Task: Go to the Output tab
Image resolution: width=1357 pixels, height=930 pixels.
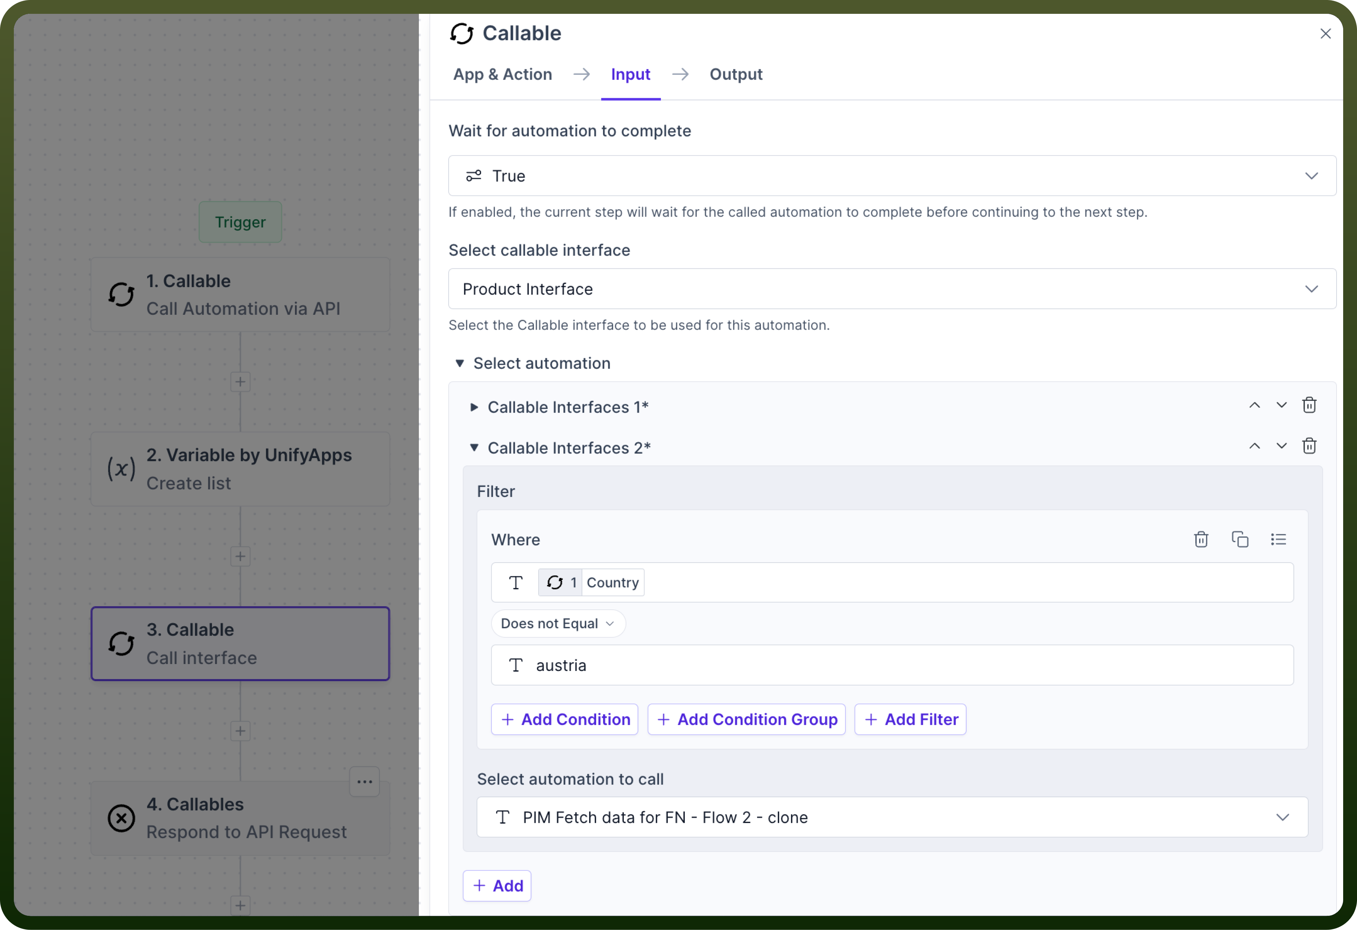Action: (x=736, y=74)
